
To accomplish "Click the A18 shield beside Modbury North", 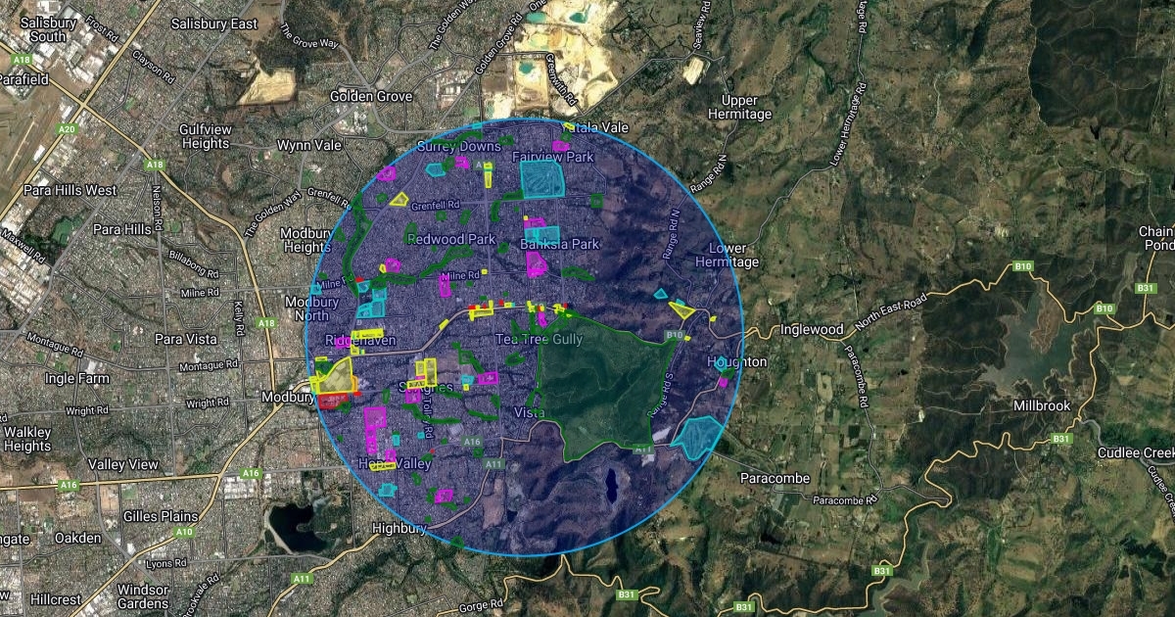I will click(x=265, y=322).
